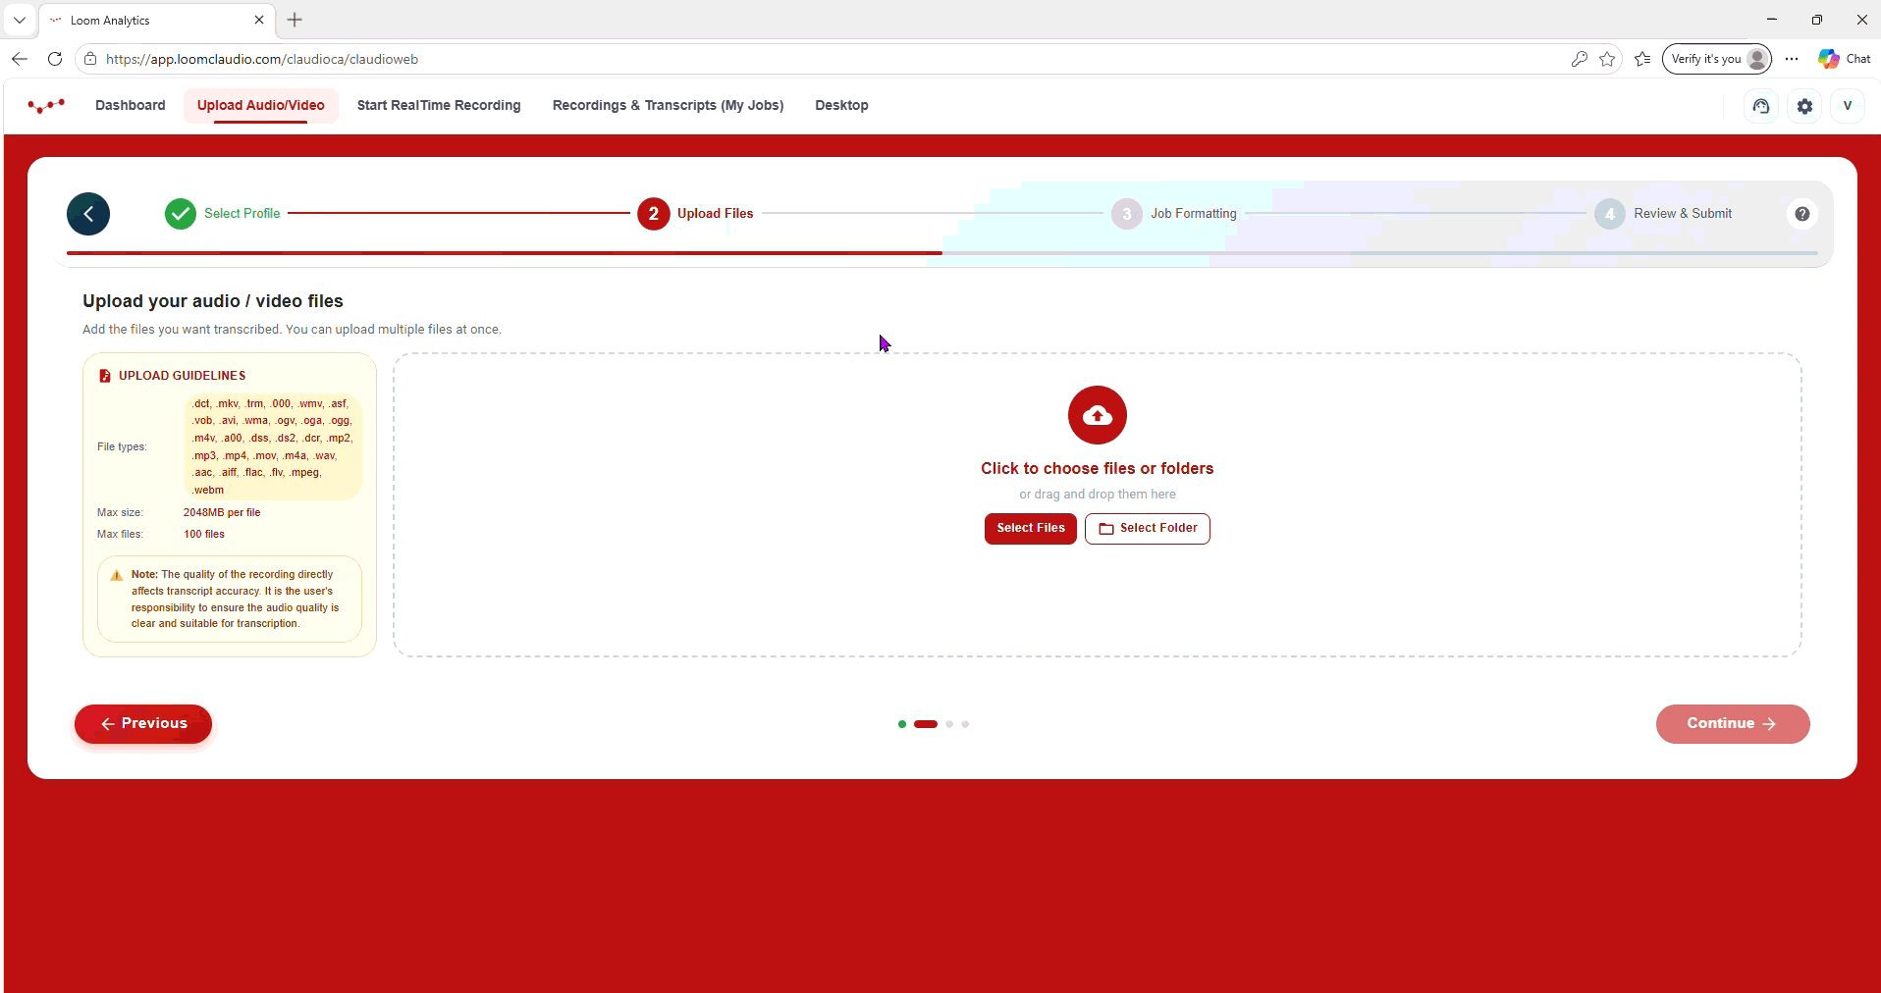Open the user avatar V menu

point(1847,106)
